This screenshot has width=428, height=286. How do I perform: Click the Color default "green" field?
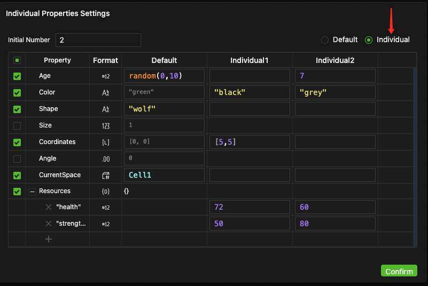pos(164,92)
